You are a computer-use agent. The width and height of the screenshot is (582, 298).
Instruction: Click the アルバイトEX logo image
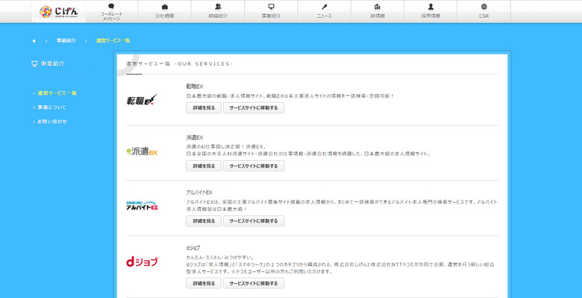click(x=143, y=206)
